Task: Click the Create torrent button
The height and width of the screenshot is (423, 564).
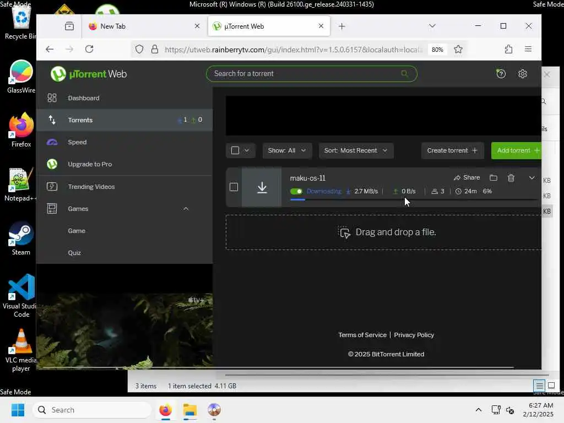Action: pyautogui.click(x=452, y=150)
